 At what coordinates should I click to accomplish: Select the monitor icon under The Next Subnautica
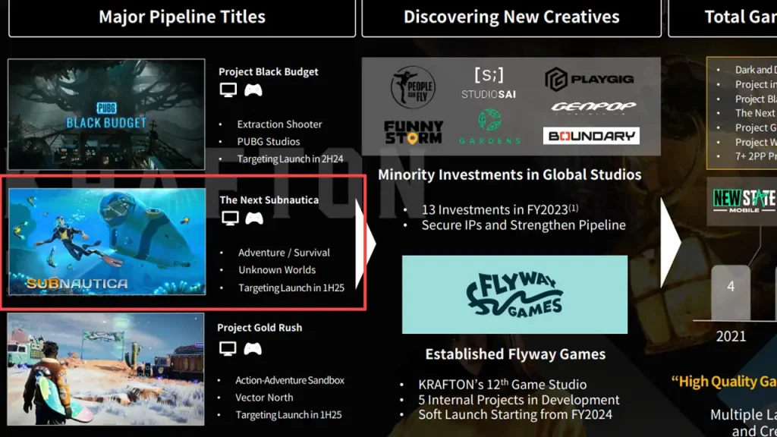point(229,218)
